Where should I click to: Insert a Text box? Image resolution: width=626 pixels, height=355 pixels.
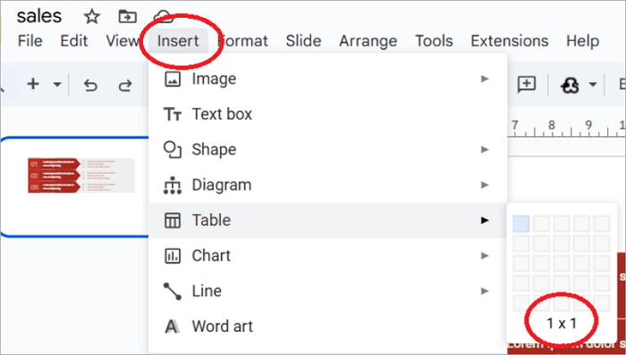coord(327,114)
